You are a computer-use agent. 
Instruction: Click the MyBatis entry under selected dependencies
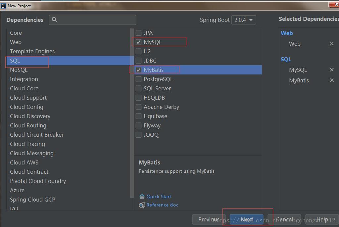[x=299, y=80]
